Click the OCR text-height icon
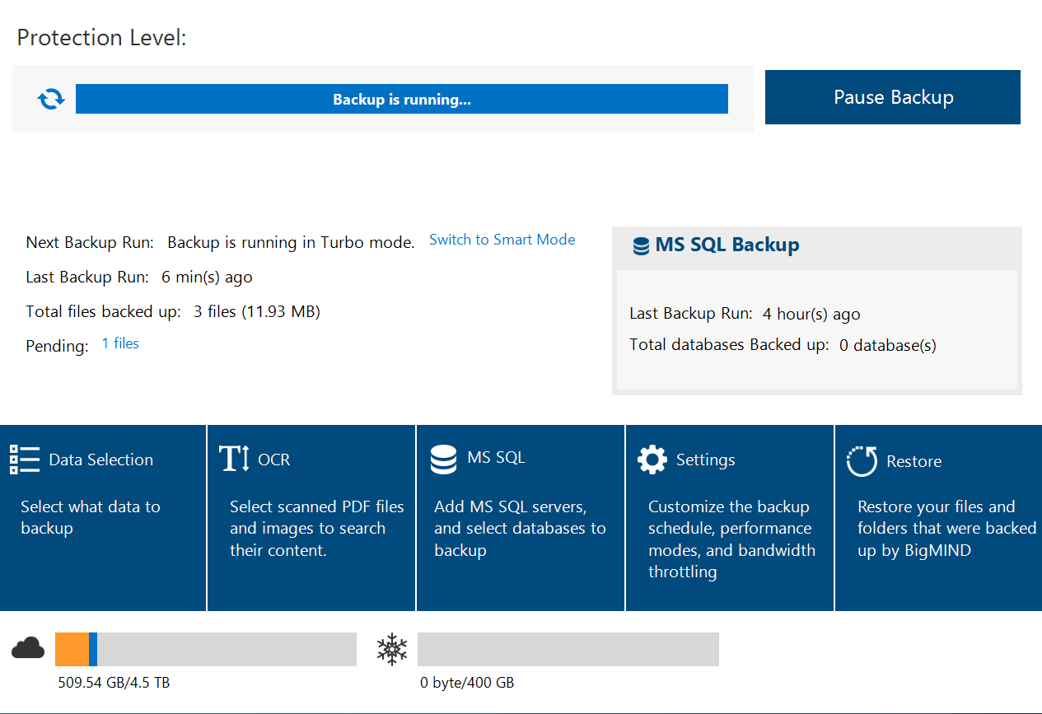Image resolution: width=1042 pixels, height=714 pixels. (x=234, y=459)
